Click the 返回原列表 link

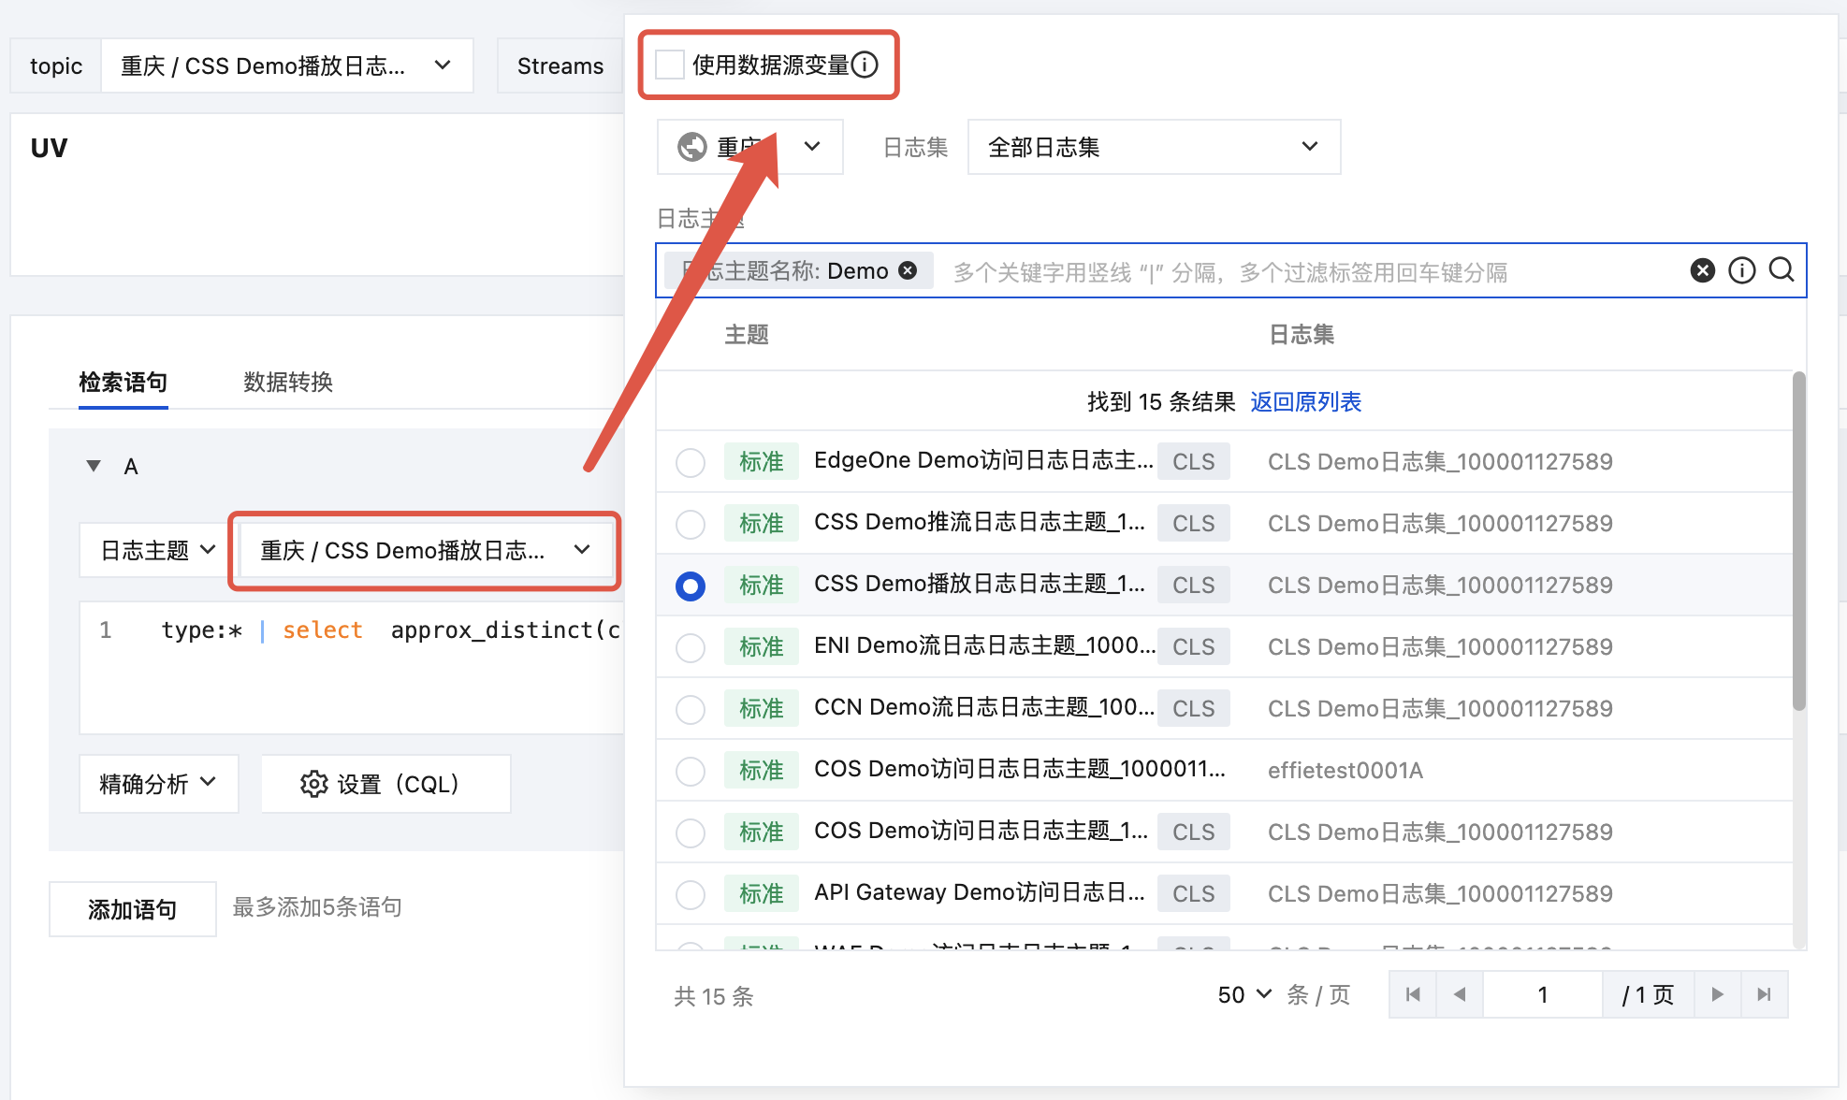pyautogui.click(x=1305, y=402)
